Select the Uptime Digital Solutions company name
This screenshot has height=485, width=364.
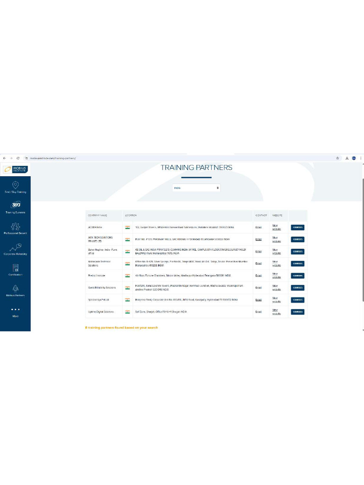(x=101, y=312)
